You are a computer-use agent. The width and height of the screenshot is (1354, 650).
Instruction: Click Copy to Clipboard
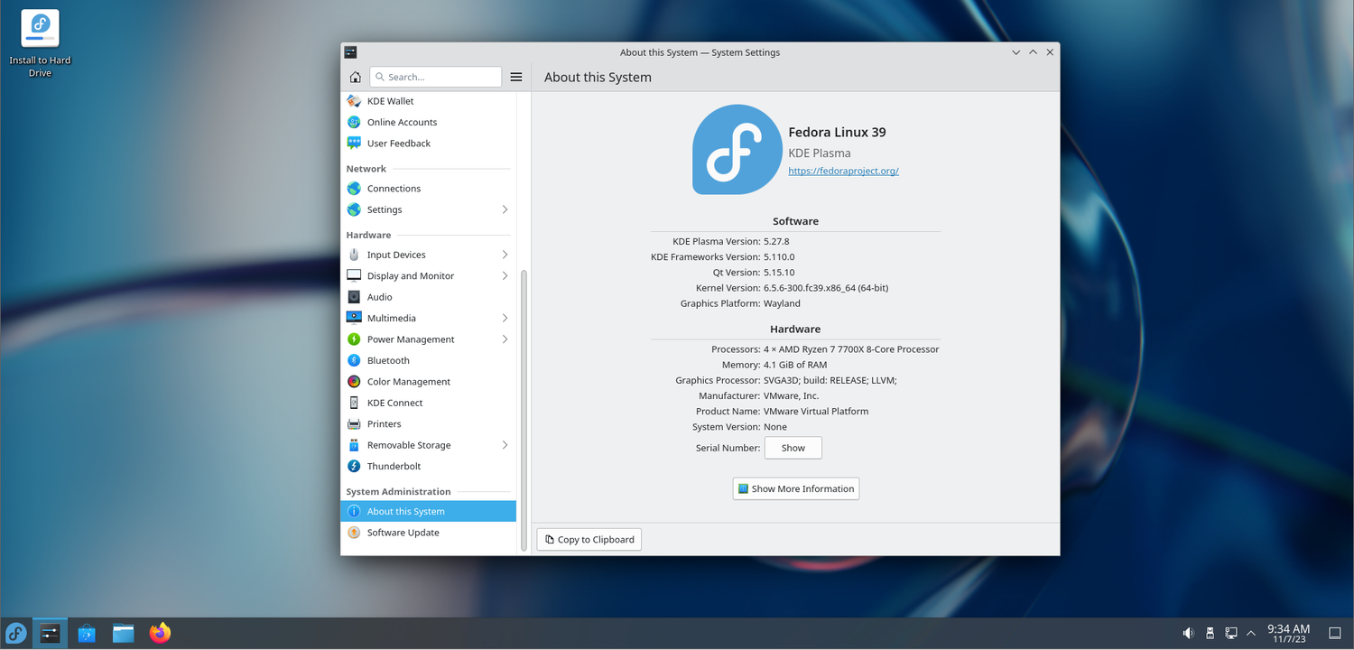point(589,540)
